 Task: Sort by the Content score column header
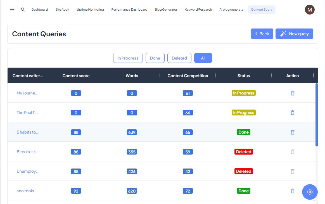[x=76, y=76]
